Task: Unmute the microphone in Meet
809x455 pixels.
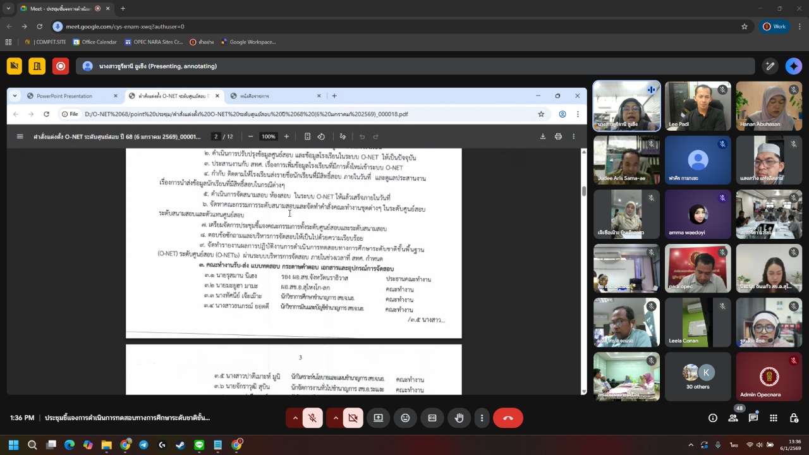Action: [x=312, y=418]
